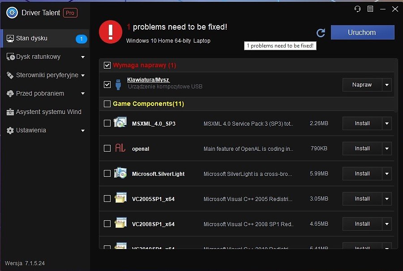Click the 2.26MB size value
The height and width of the screenshot is (271, 403).
click(319, 123)
